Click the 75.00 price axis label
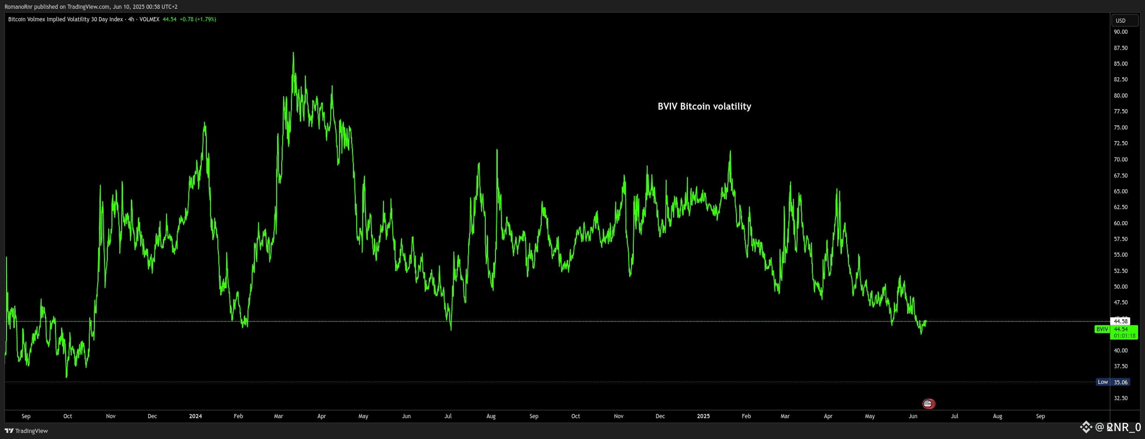The height and width of the screenshot is (439, 1145). tap(1120, 128)
